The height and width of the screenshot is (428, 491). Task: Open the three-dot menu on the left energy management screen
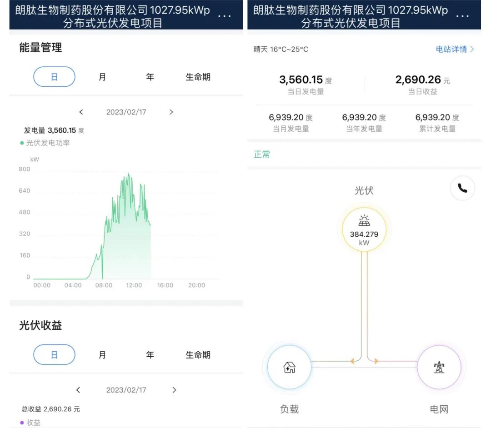(224, 16)
